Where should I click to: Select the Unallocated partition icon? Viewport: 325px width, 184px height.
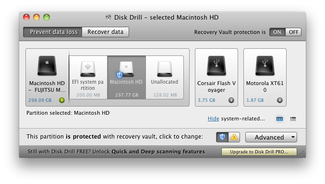(x=165, y=69)
